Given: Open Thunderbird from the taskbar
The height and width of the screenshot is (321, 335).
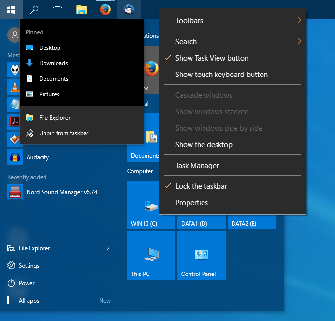Looking at the screenshot, I should coord(129,9).
